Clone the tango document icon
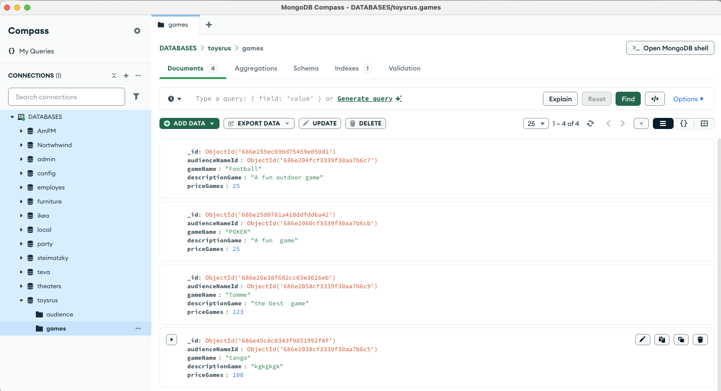Screen dimensions: 721x391 pos(681,340)
